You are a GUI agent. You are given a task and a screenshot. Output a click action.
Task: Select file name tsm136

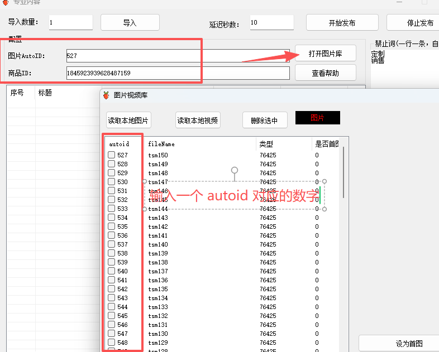[158, 280]
